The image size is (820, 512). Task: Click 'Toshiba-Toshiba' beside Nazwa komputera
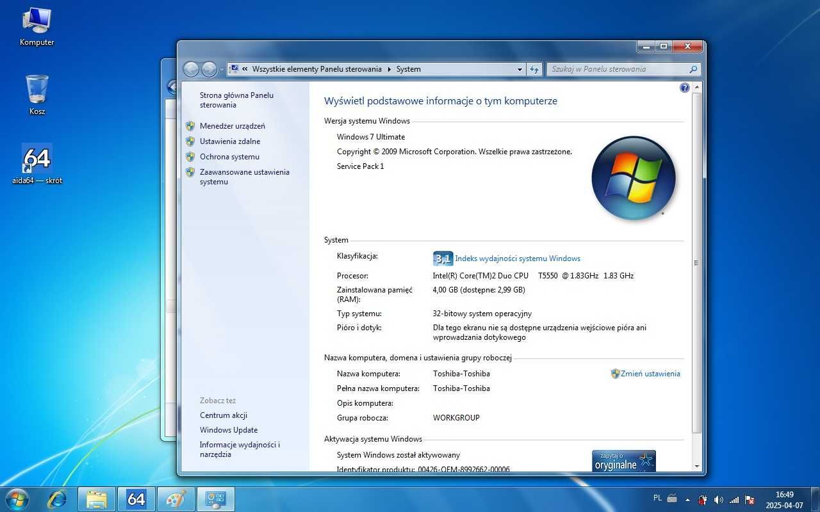click(x=461, y=374)
